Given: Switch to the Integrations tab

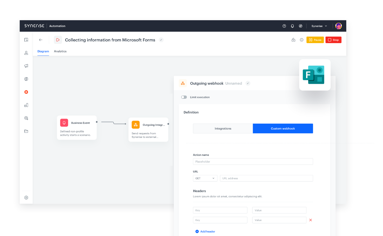Looking at the screenshot, I should (x=223, y=128).
